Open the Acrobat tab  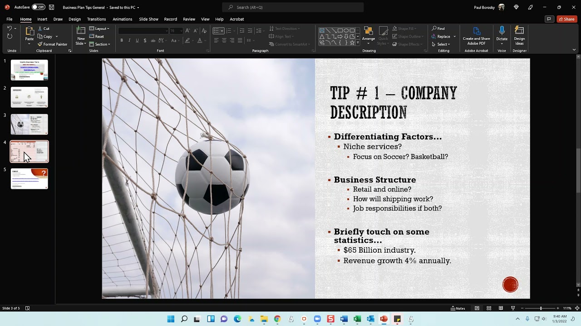(x=237, y=19)
